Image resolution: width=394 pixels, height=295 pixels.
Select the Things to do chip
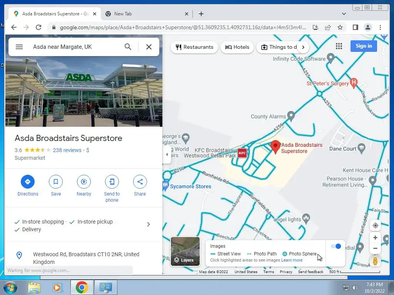point(279,47)
